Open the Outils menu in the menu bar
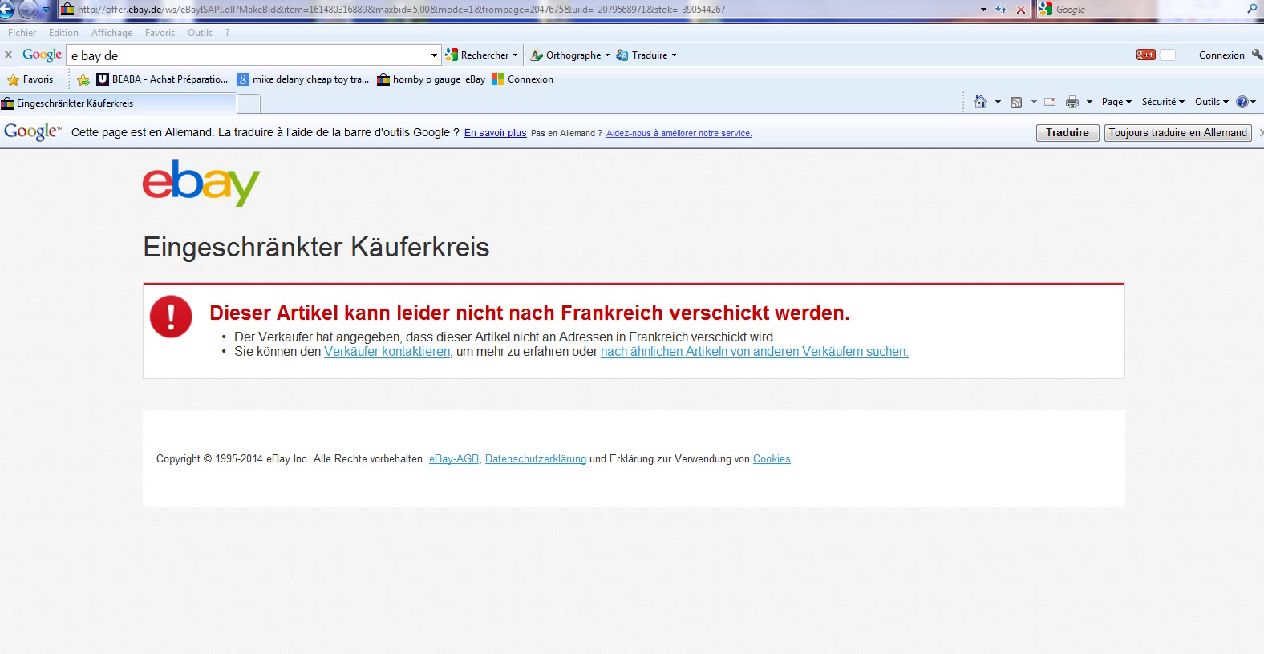The image size is (1264, 654). coord(200,33)
